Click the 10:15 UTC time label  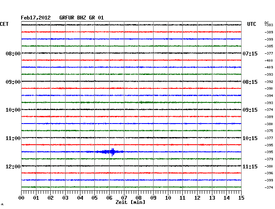point(250,138)
